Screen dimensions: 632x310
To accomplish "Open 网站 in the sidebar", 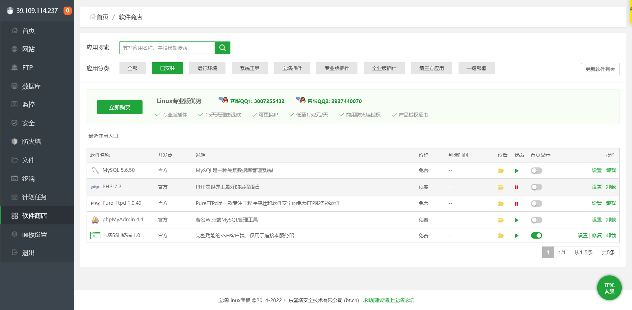I will click(37, 49).
